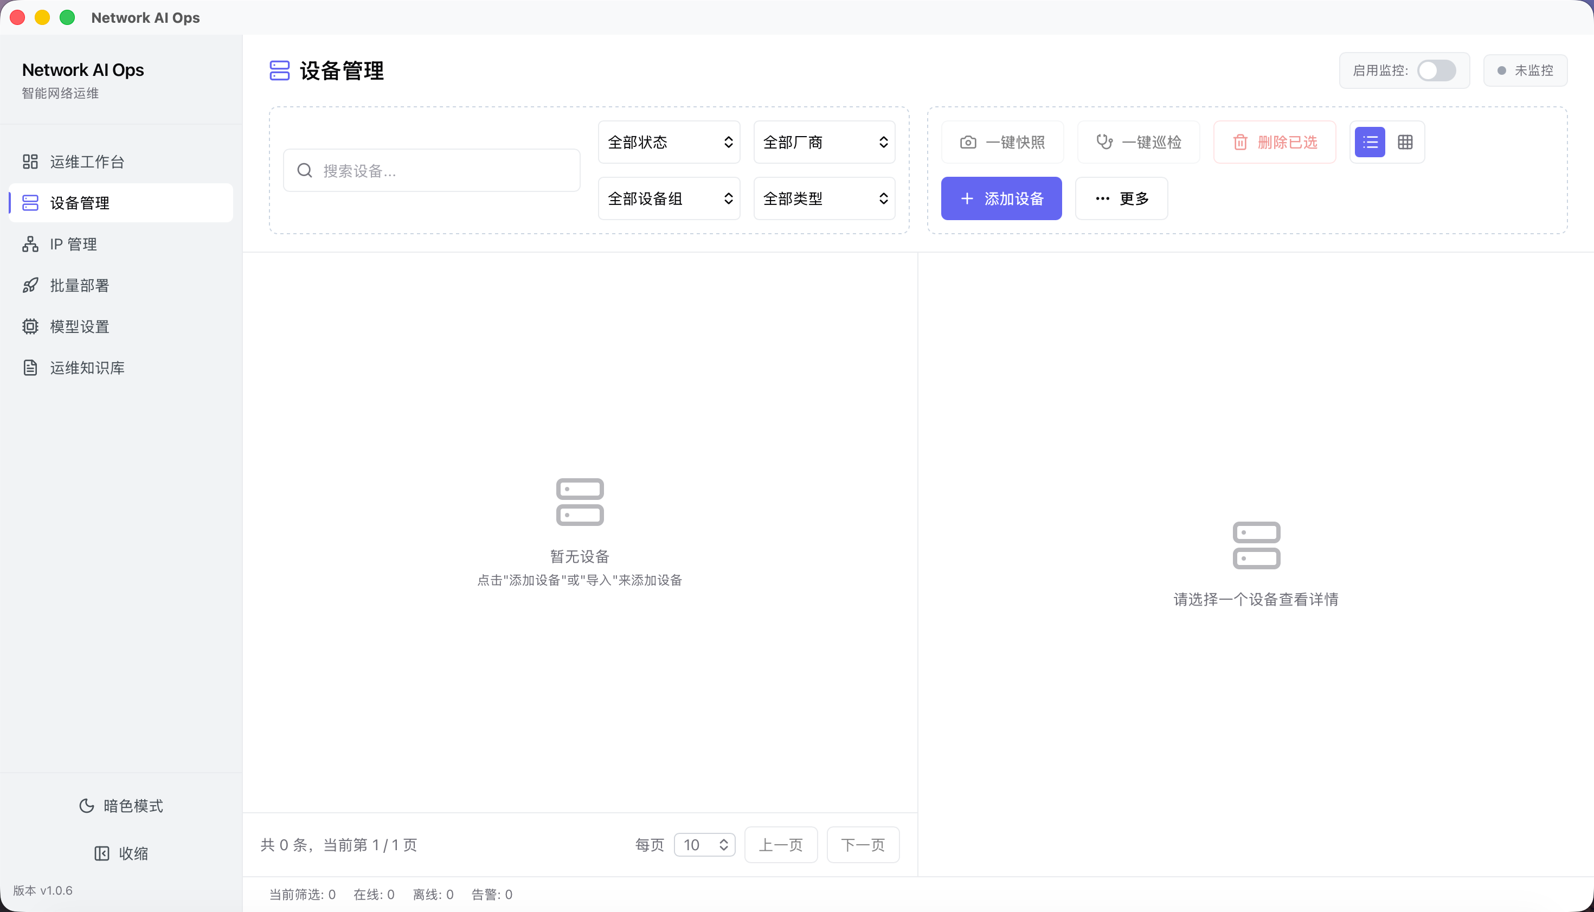
Task: Click the stethoscope icon for one-click inspection
Action: pos(1104,142)
